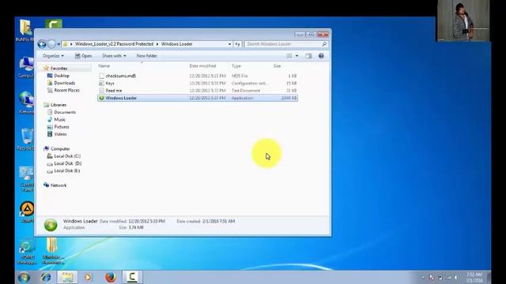This screenshot has width=506, height=284.
Task: Click the change view icon
Action: [289, 56]
